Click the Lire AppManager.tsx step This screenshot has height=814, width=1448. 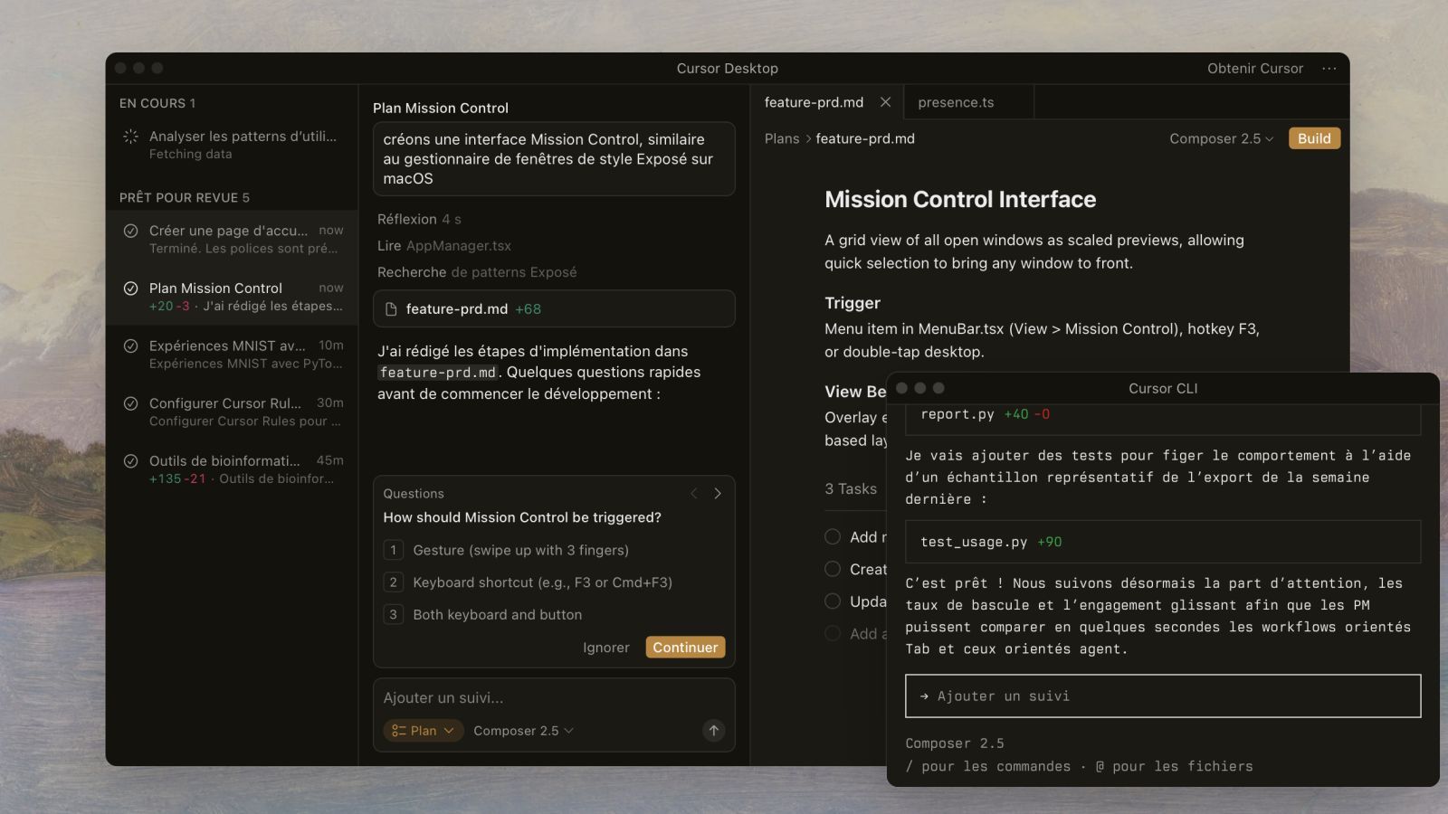[444, 246]
